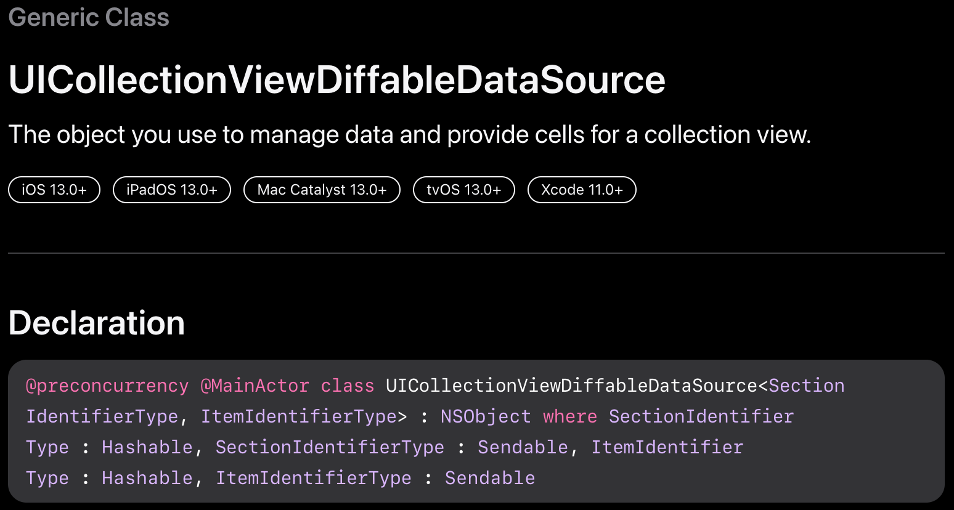This screenshot has width=954, height=510.
Task: Click the ItemIdentifierType> generic parameter
Action: tap(304, 416)
